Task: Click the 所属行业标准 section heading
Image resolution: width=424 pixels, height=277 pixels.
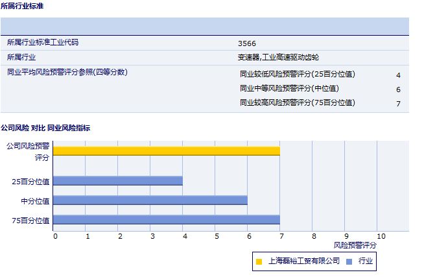Action: 23,5
